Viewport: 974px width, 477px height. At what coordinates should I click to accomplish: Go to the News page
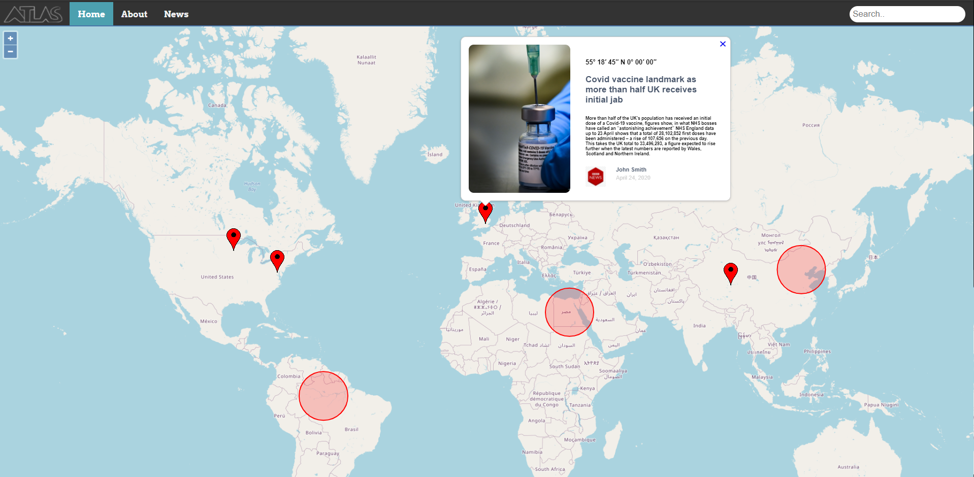(176, 14)
